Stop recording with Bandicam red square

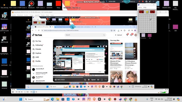[143, 2]
